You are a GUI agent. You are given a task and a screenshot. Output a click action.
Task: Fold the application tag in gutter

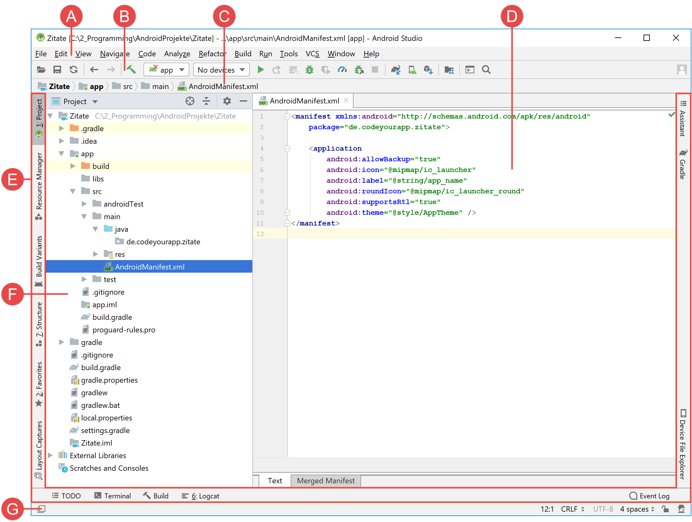pos(287,148)
